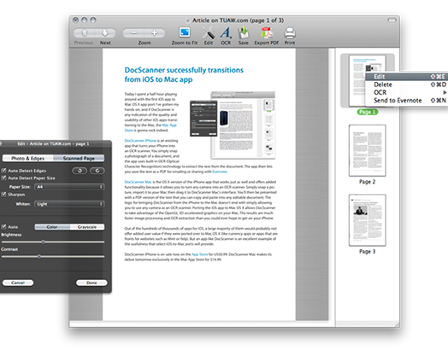Screen dimensions: 448x350
Task: Enable Auto Detect Edges checkbox
Action: [x=3, y=170]
